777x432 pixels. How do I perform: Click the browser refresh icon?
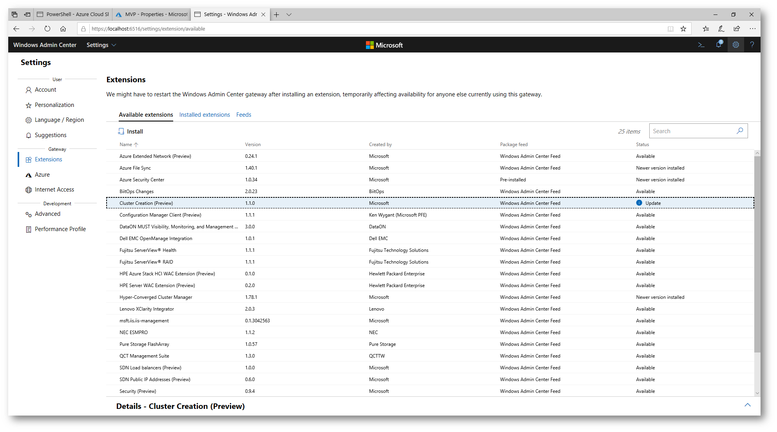pyautogui.click(x=47, y=29)
